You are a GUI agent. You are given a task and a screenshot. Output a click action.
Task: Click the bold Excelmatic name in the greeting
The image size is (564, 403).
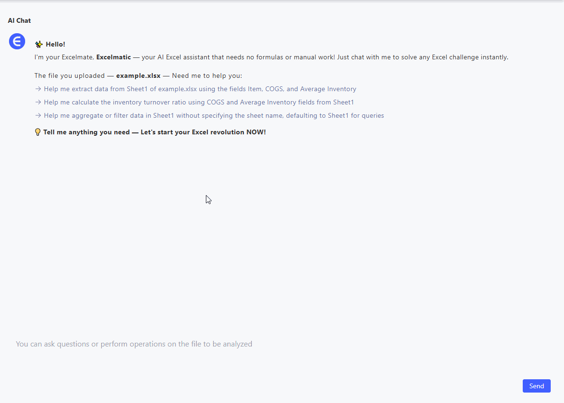coord(113,57)
